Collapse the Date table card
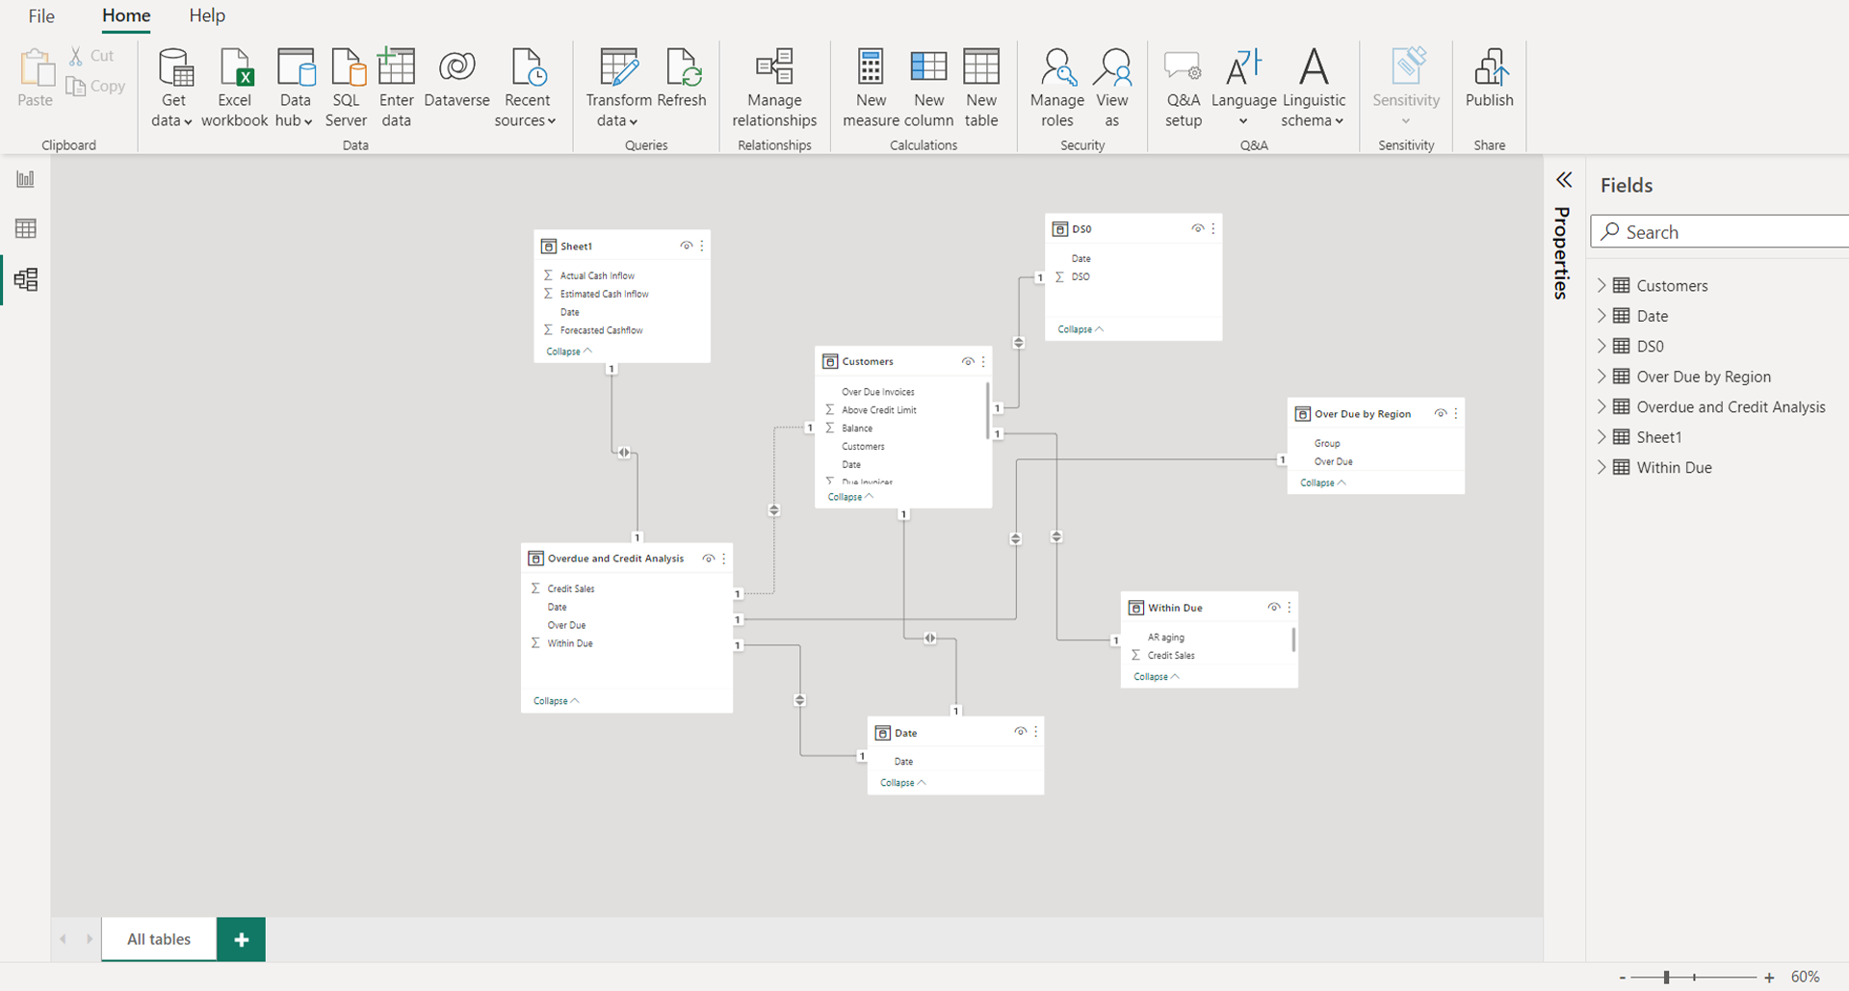Screen dimensions: 1849x991 [x=902, y=783]
